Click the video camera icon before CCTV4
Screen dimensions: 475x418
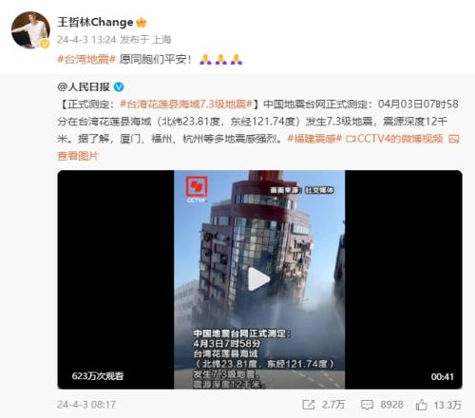(351, 139)
